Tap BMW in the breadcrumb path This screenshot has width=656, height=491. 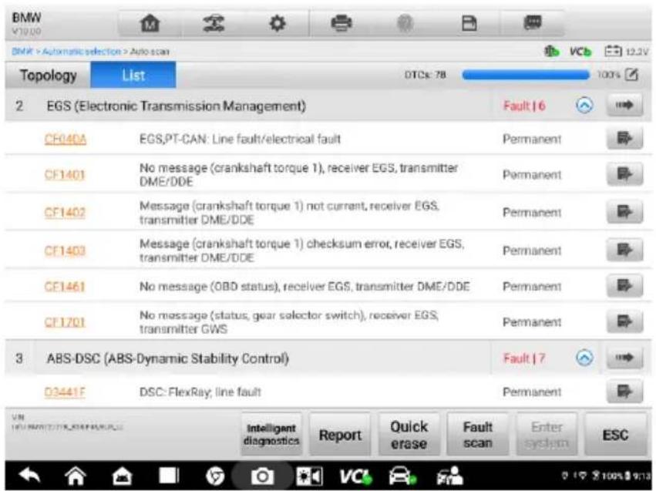pyautogui.click(x=22, y=52)
